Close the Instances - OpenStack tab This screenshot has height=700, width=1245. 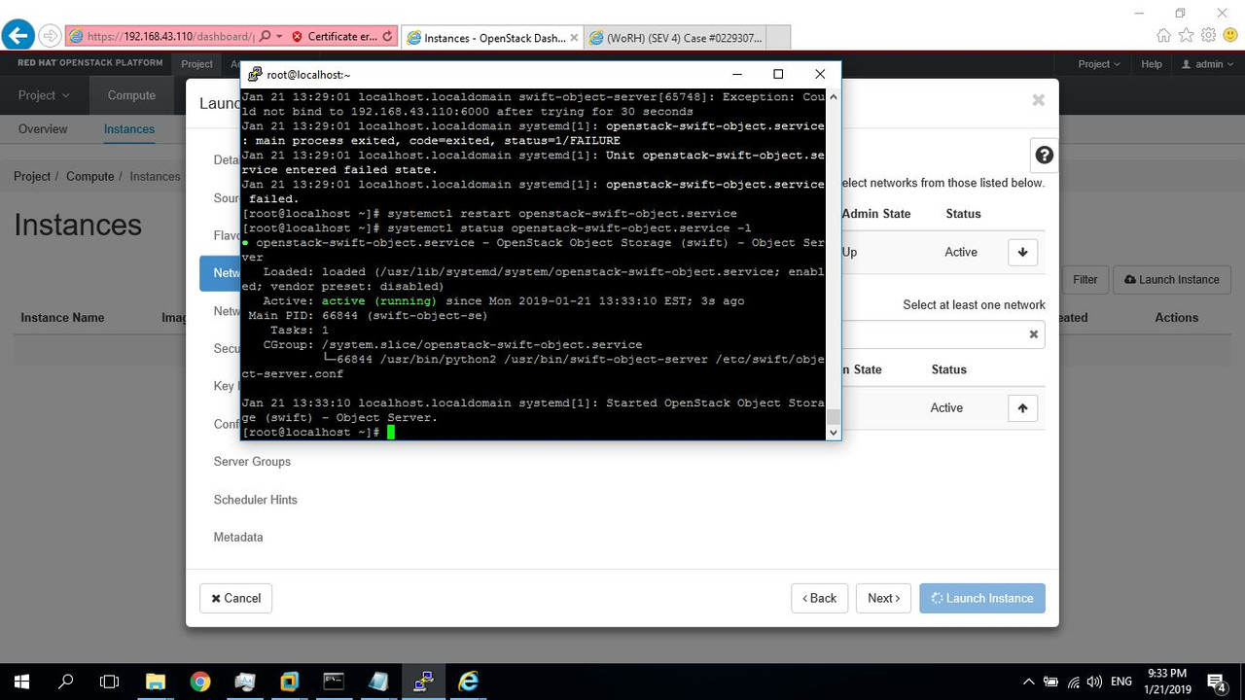point(574,38)
